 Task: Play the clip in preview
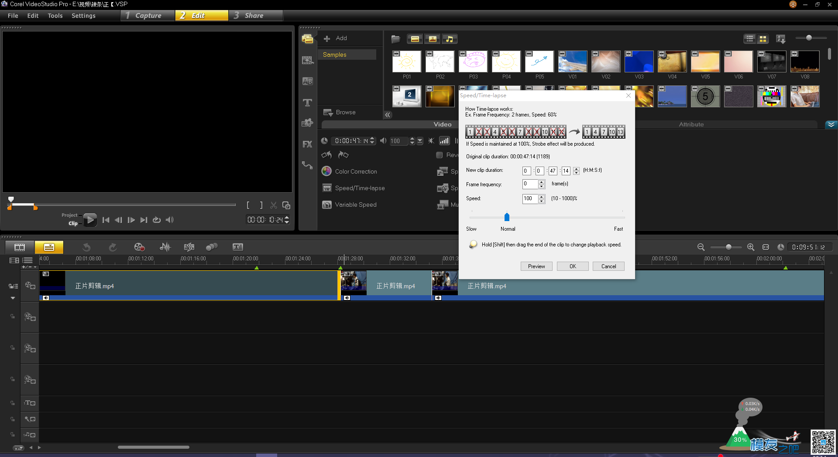point(90,220)
